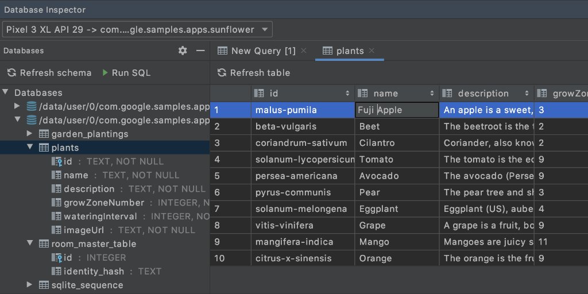This screenshot has width=588, height=294.
Task: Sort by the id column arrows
Action: click(347, 94)
